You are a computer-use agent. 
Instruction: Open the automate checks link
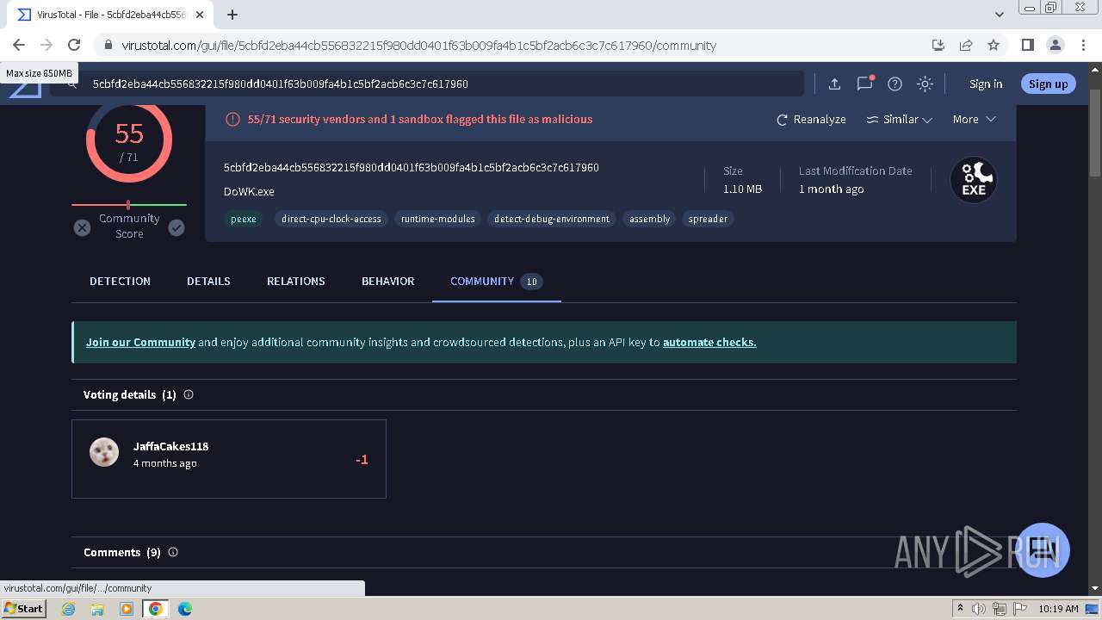pos(709,342)
